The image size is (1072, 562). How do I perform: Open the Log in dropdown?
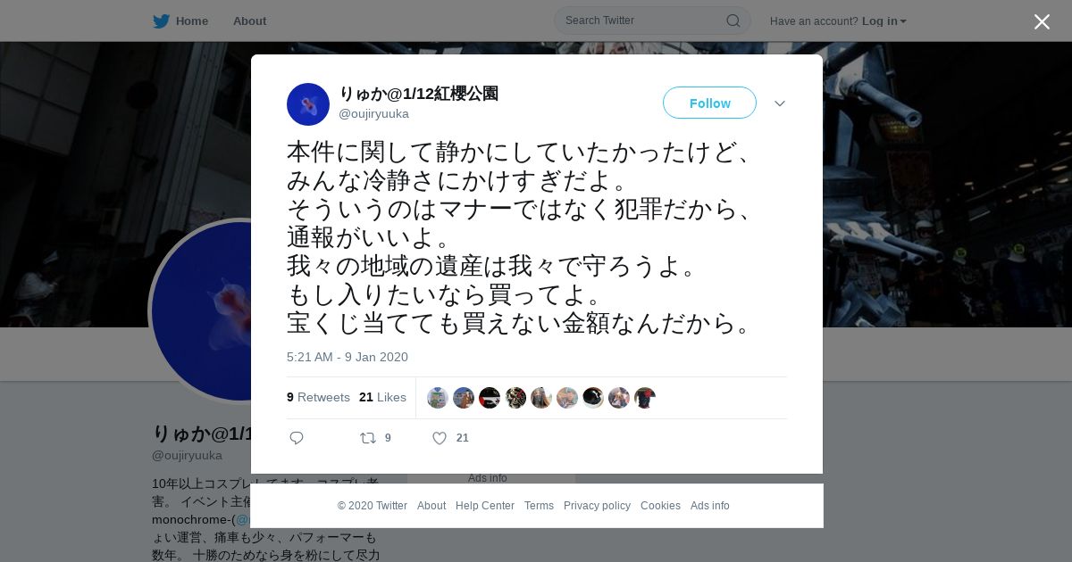click(x=884, y=21)
